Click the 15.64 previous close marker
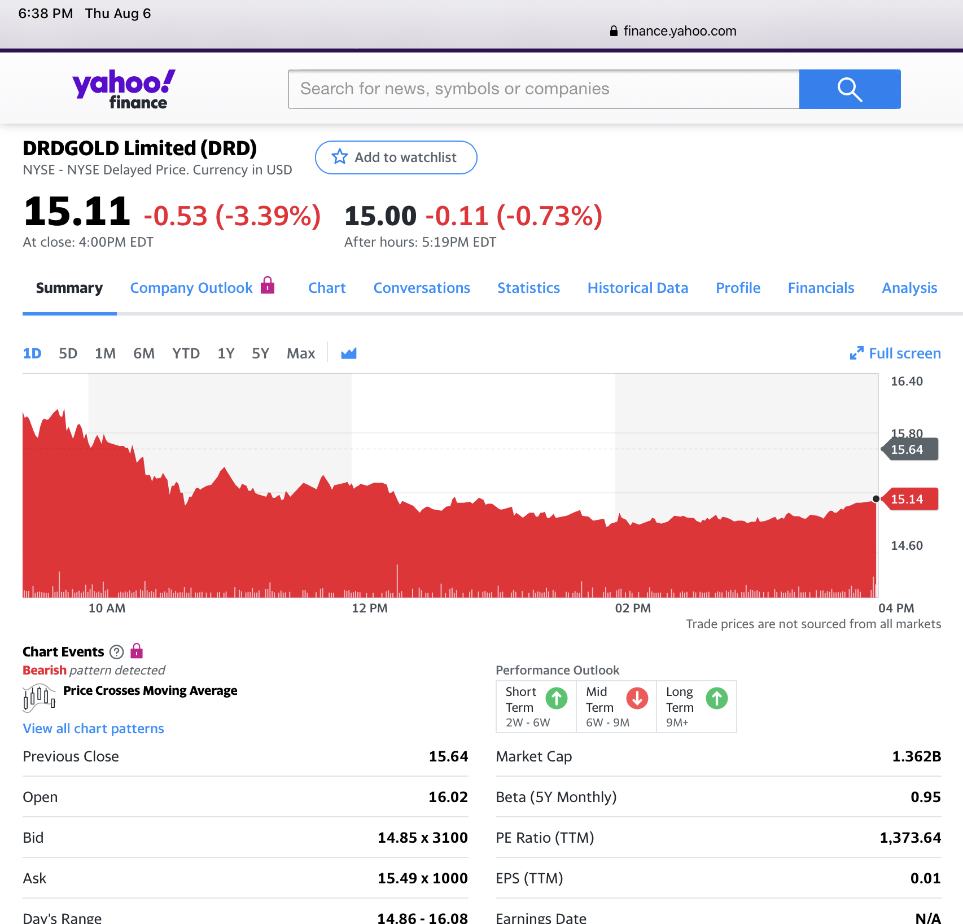 tap(910, 449)
